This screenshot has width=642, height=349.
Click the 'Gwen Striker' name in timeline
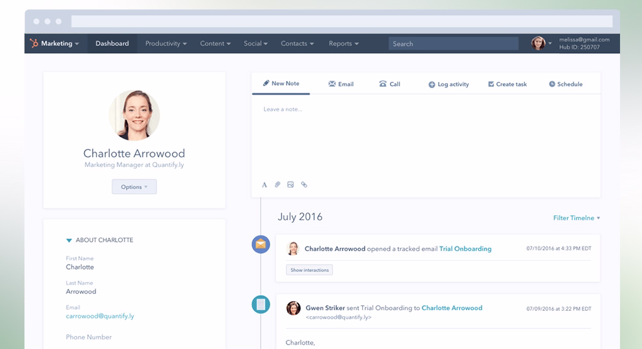point(325,308)
